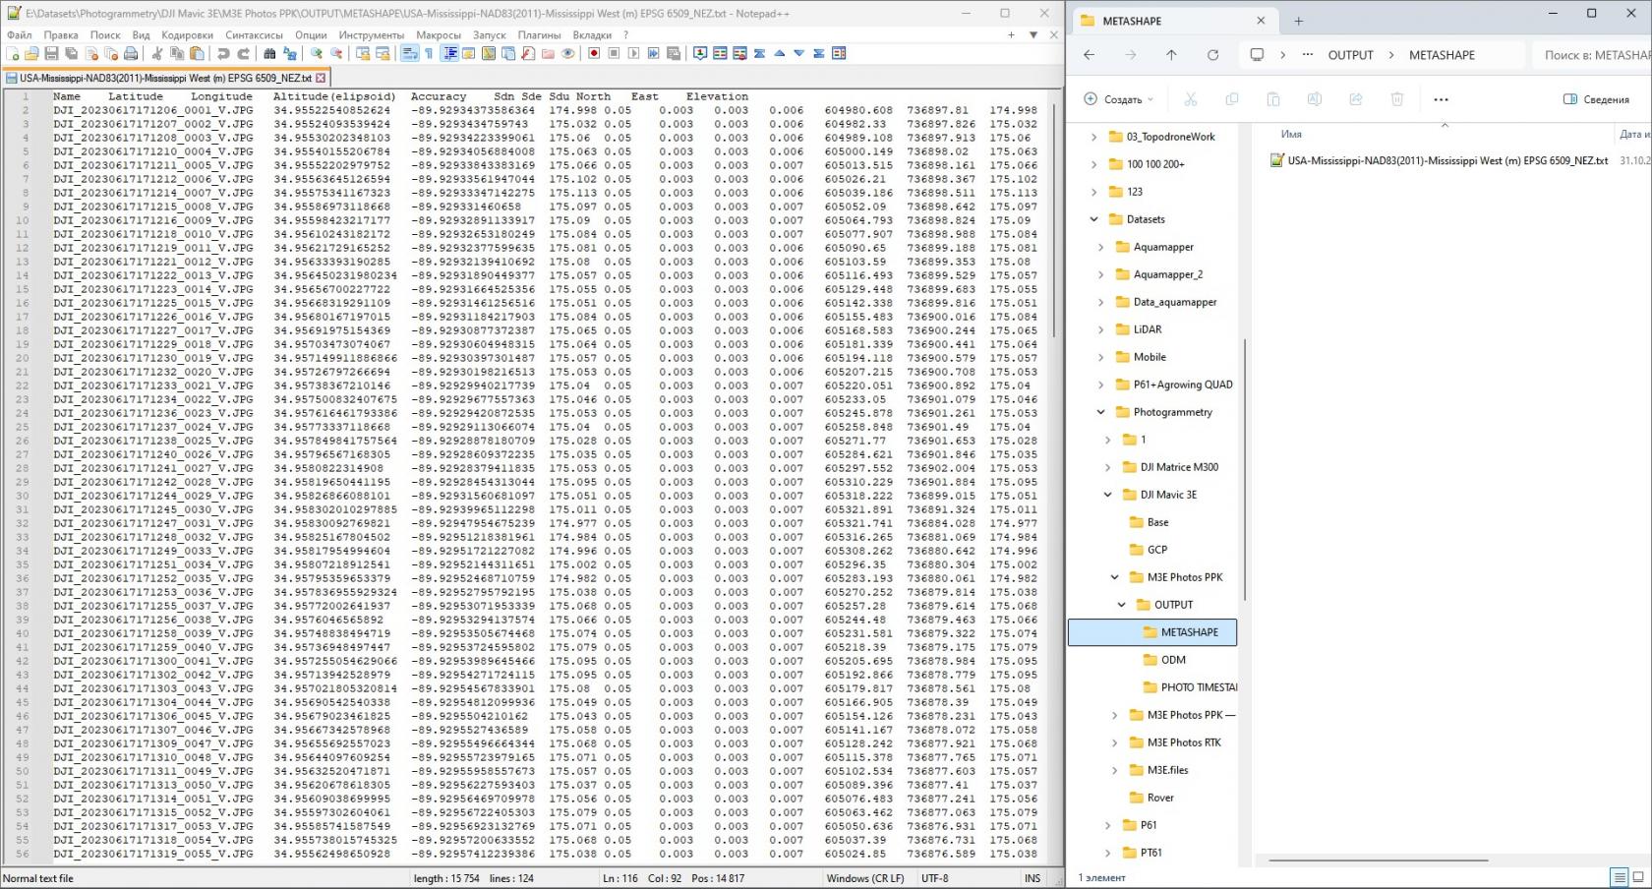The width and height of the screenshot is (1652, 889).
Task: Click the Explorer folder tree scrollbar
Action: pos(1245,470)
